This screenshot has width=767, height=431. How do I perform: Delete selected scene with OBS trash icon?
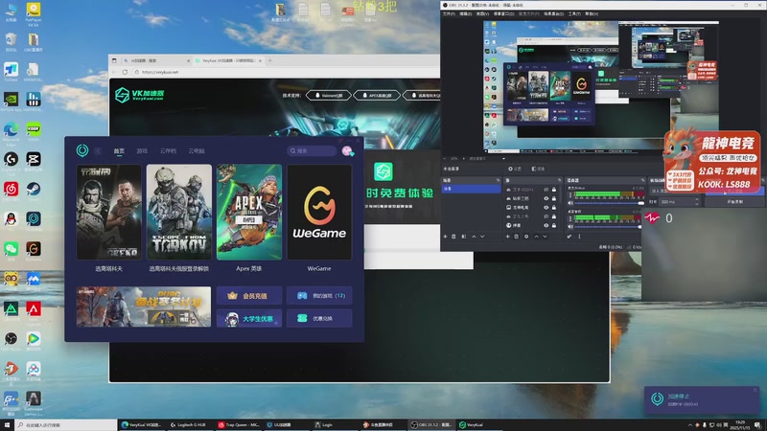453,237
